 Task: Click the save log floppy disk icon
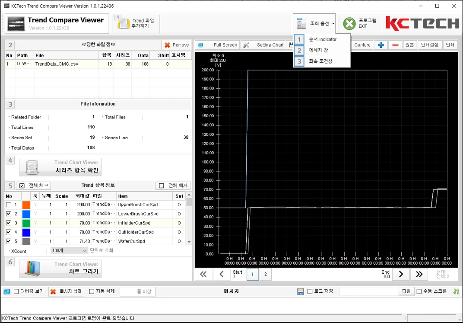pos(300,291)
